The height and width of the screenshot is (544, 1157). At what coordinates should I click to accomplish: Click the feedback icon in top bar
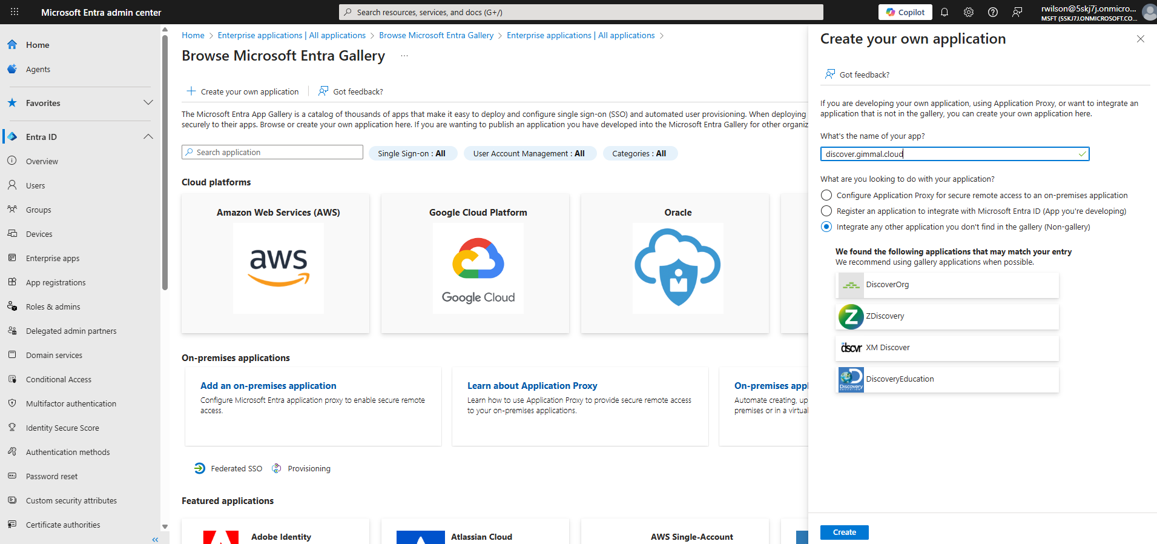coord(1018,12)
